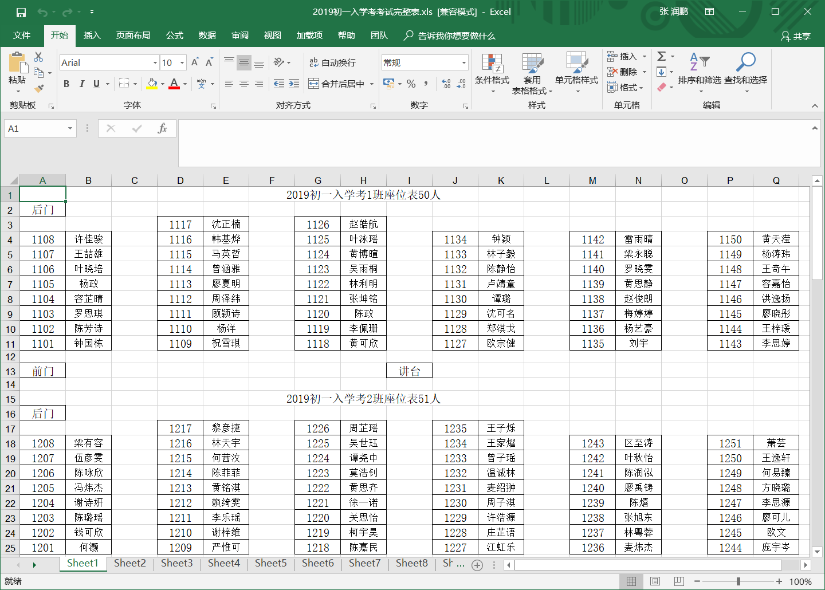Image resolution: width=825 pixels, height=590 pixels.
Task: Collapse the ribbon with chevron
Action: [815, 105]
